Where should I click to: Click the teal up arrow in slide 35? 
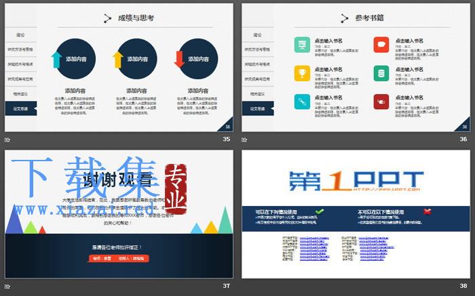[56, 60]
